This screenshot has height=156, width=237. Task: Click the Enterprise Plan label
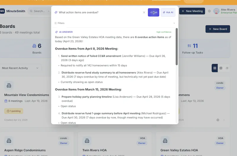tap(229, 13)
